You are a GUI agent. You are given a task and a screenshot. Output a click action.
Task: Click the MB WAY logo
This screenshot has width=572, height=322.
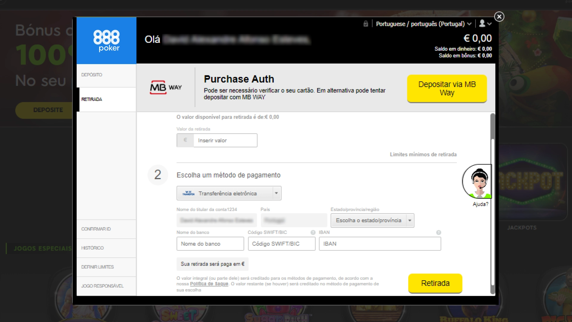(166, 87)
